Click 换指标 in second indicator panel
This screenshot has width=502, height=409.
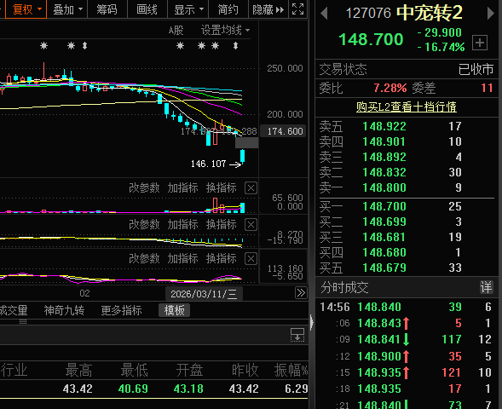click(222, 224)
